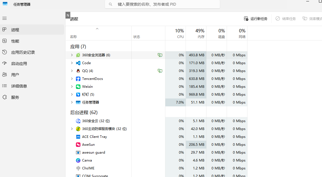Click the Canva process icon
322x177 pixels.
click(x=78, y=160)
